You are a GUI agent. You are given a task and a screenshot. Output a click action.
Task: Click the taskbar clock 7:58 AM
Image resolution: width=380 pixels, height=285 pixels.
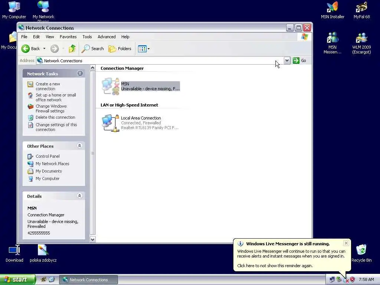(x=366, y=280)
